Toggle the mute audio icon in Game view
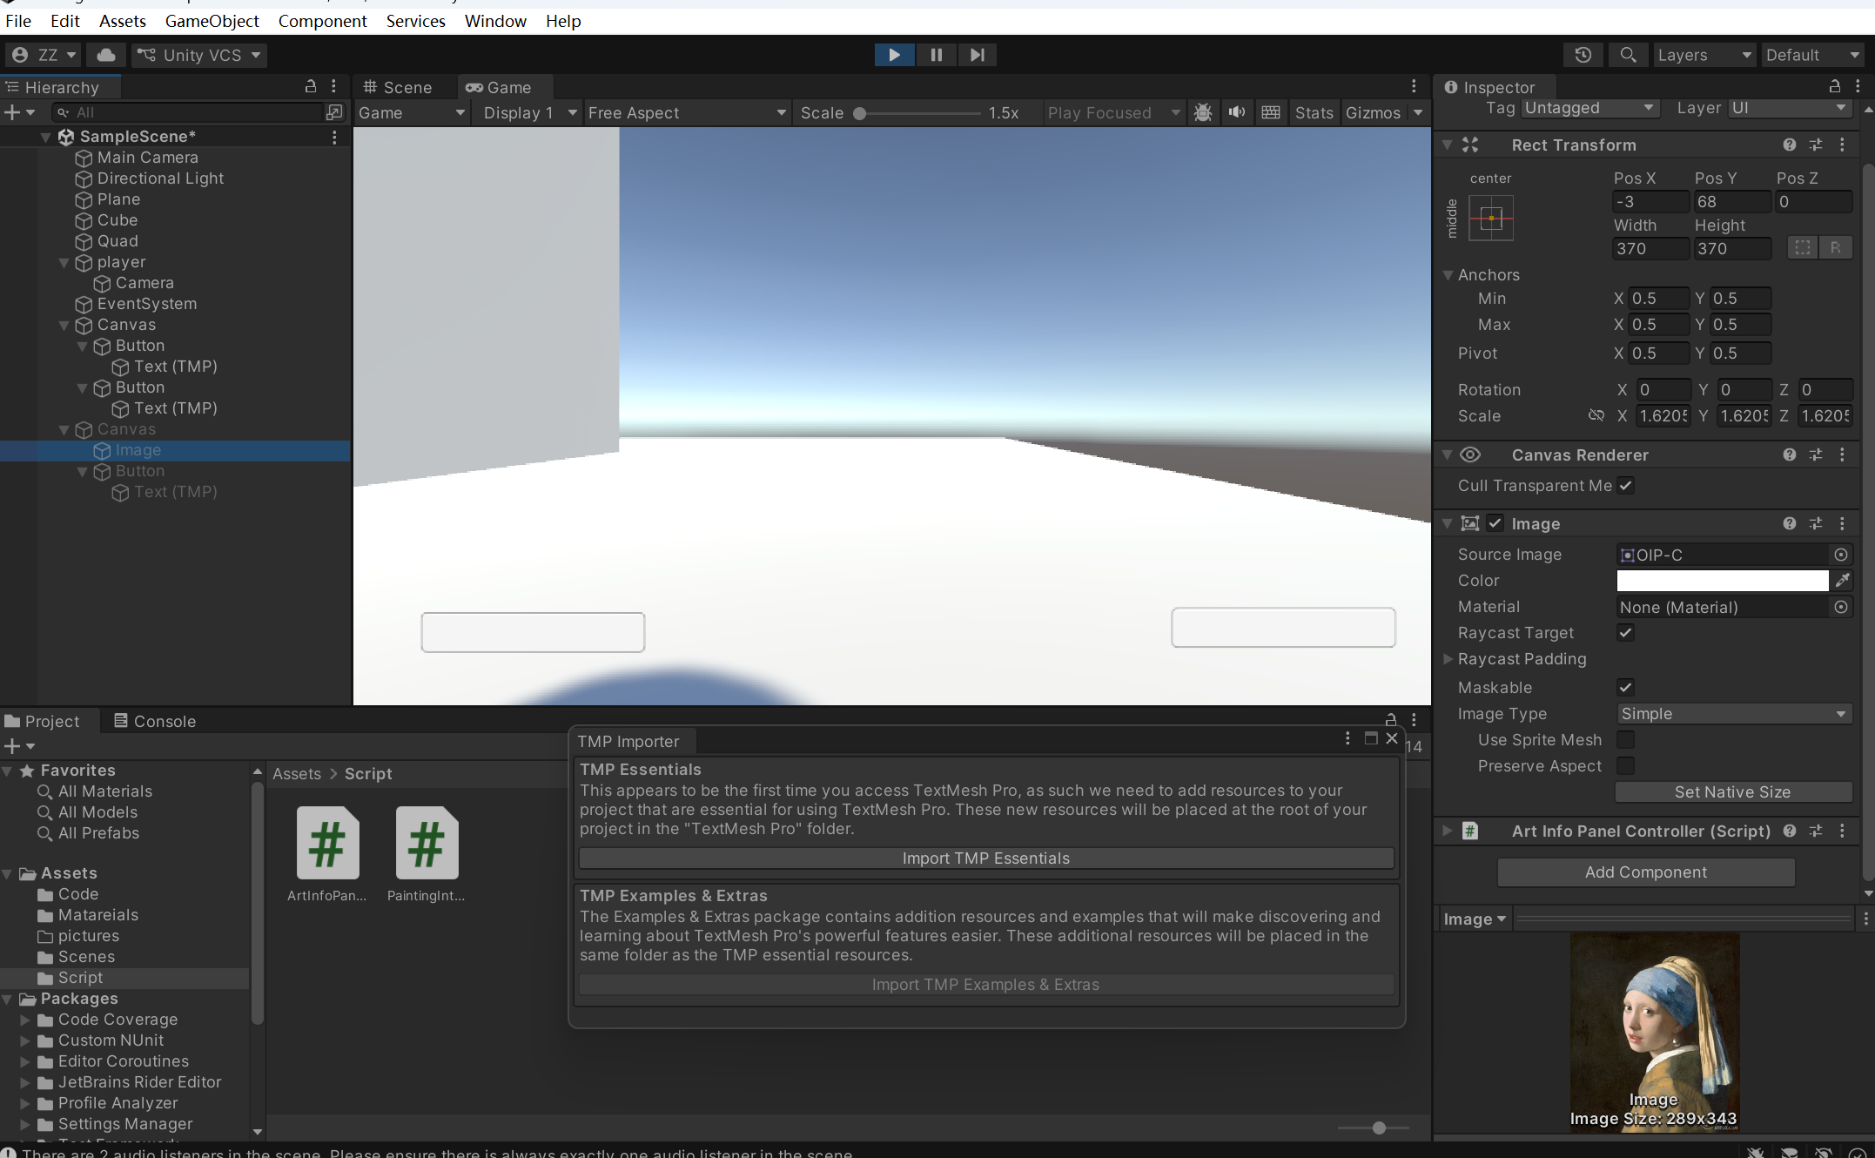The image size is (1875, 1158). click(1236, 112)
